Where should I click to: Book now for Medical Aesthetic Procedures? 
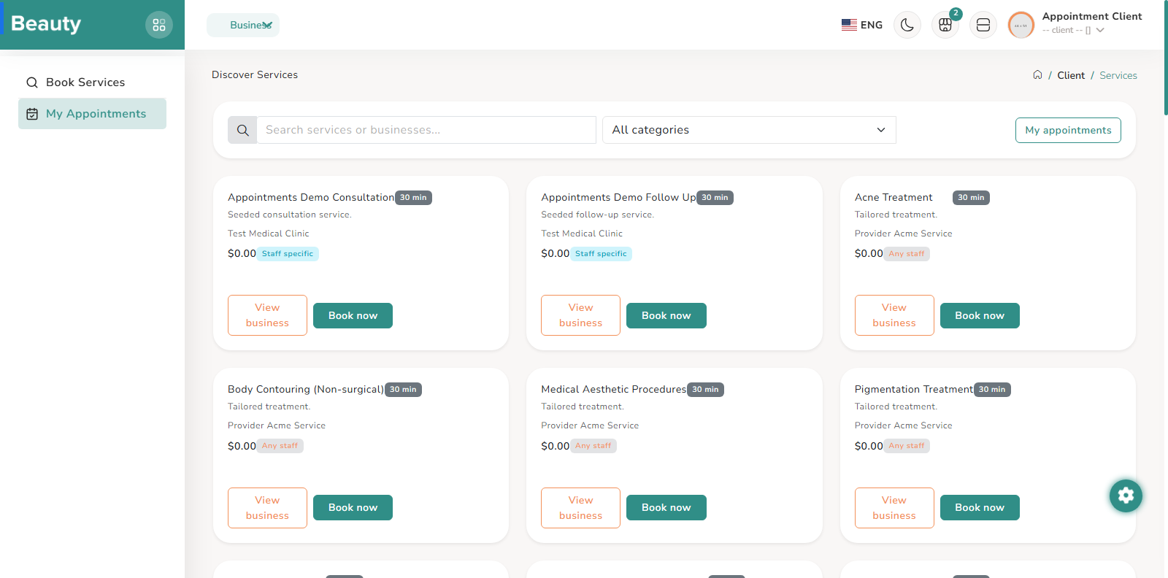(x=666, y=507)
